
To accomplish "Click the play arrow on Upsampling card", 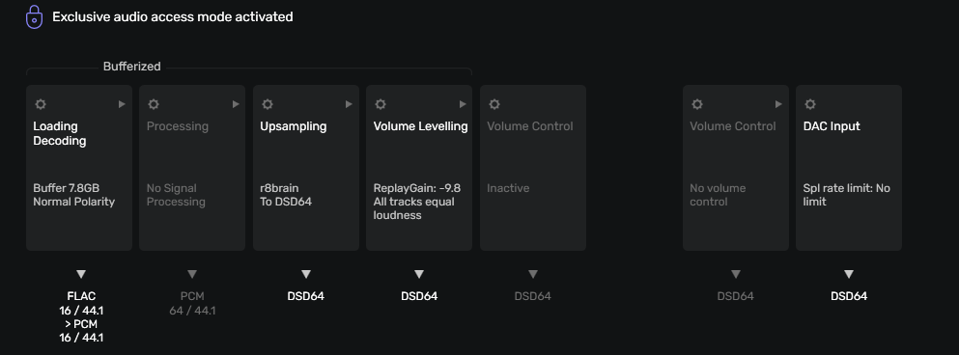I will pos(349,104).
